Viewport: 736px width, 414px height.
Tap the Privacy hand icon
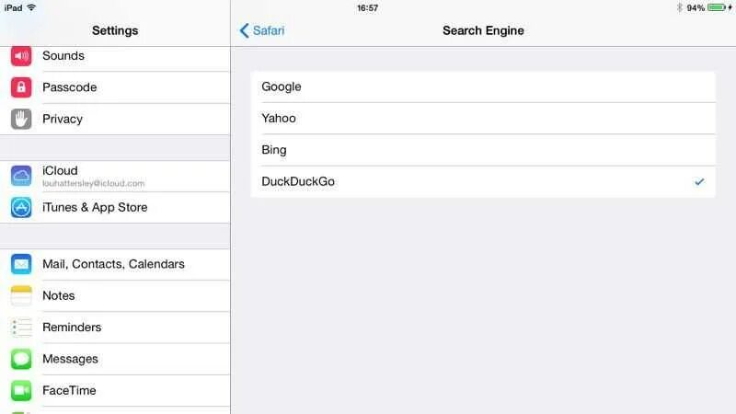pyautogui.click(x=21, y=119)
